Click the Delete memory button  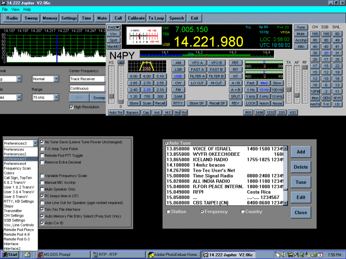301,167
